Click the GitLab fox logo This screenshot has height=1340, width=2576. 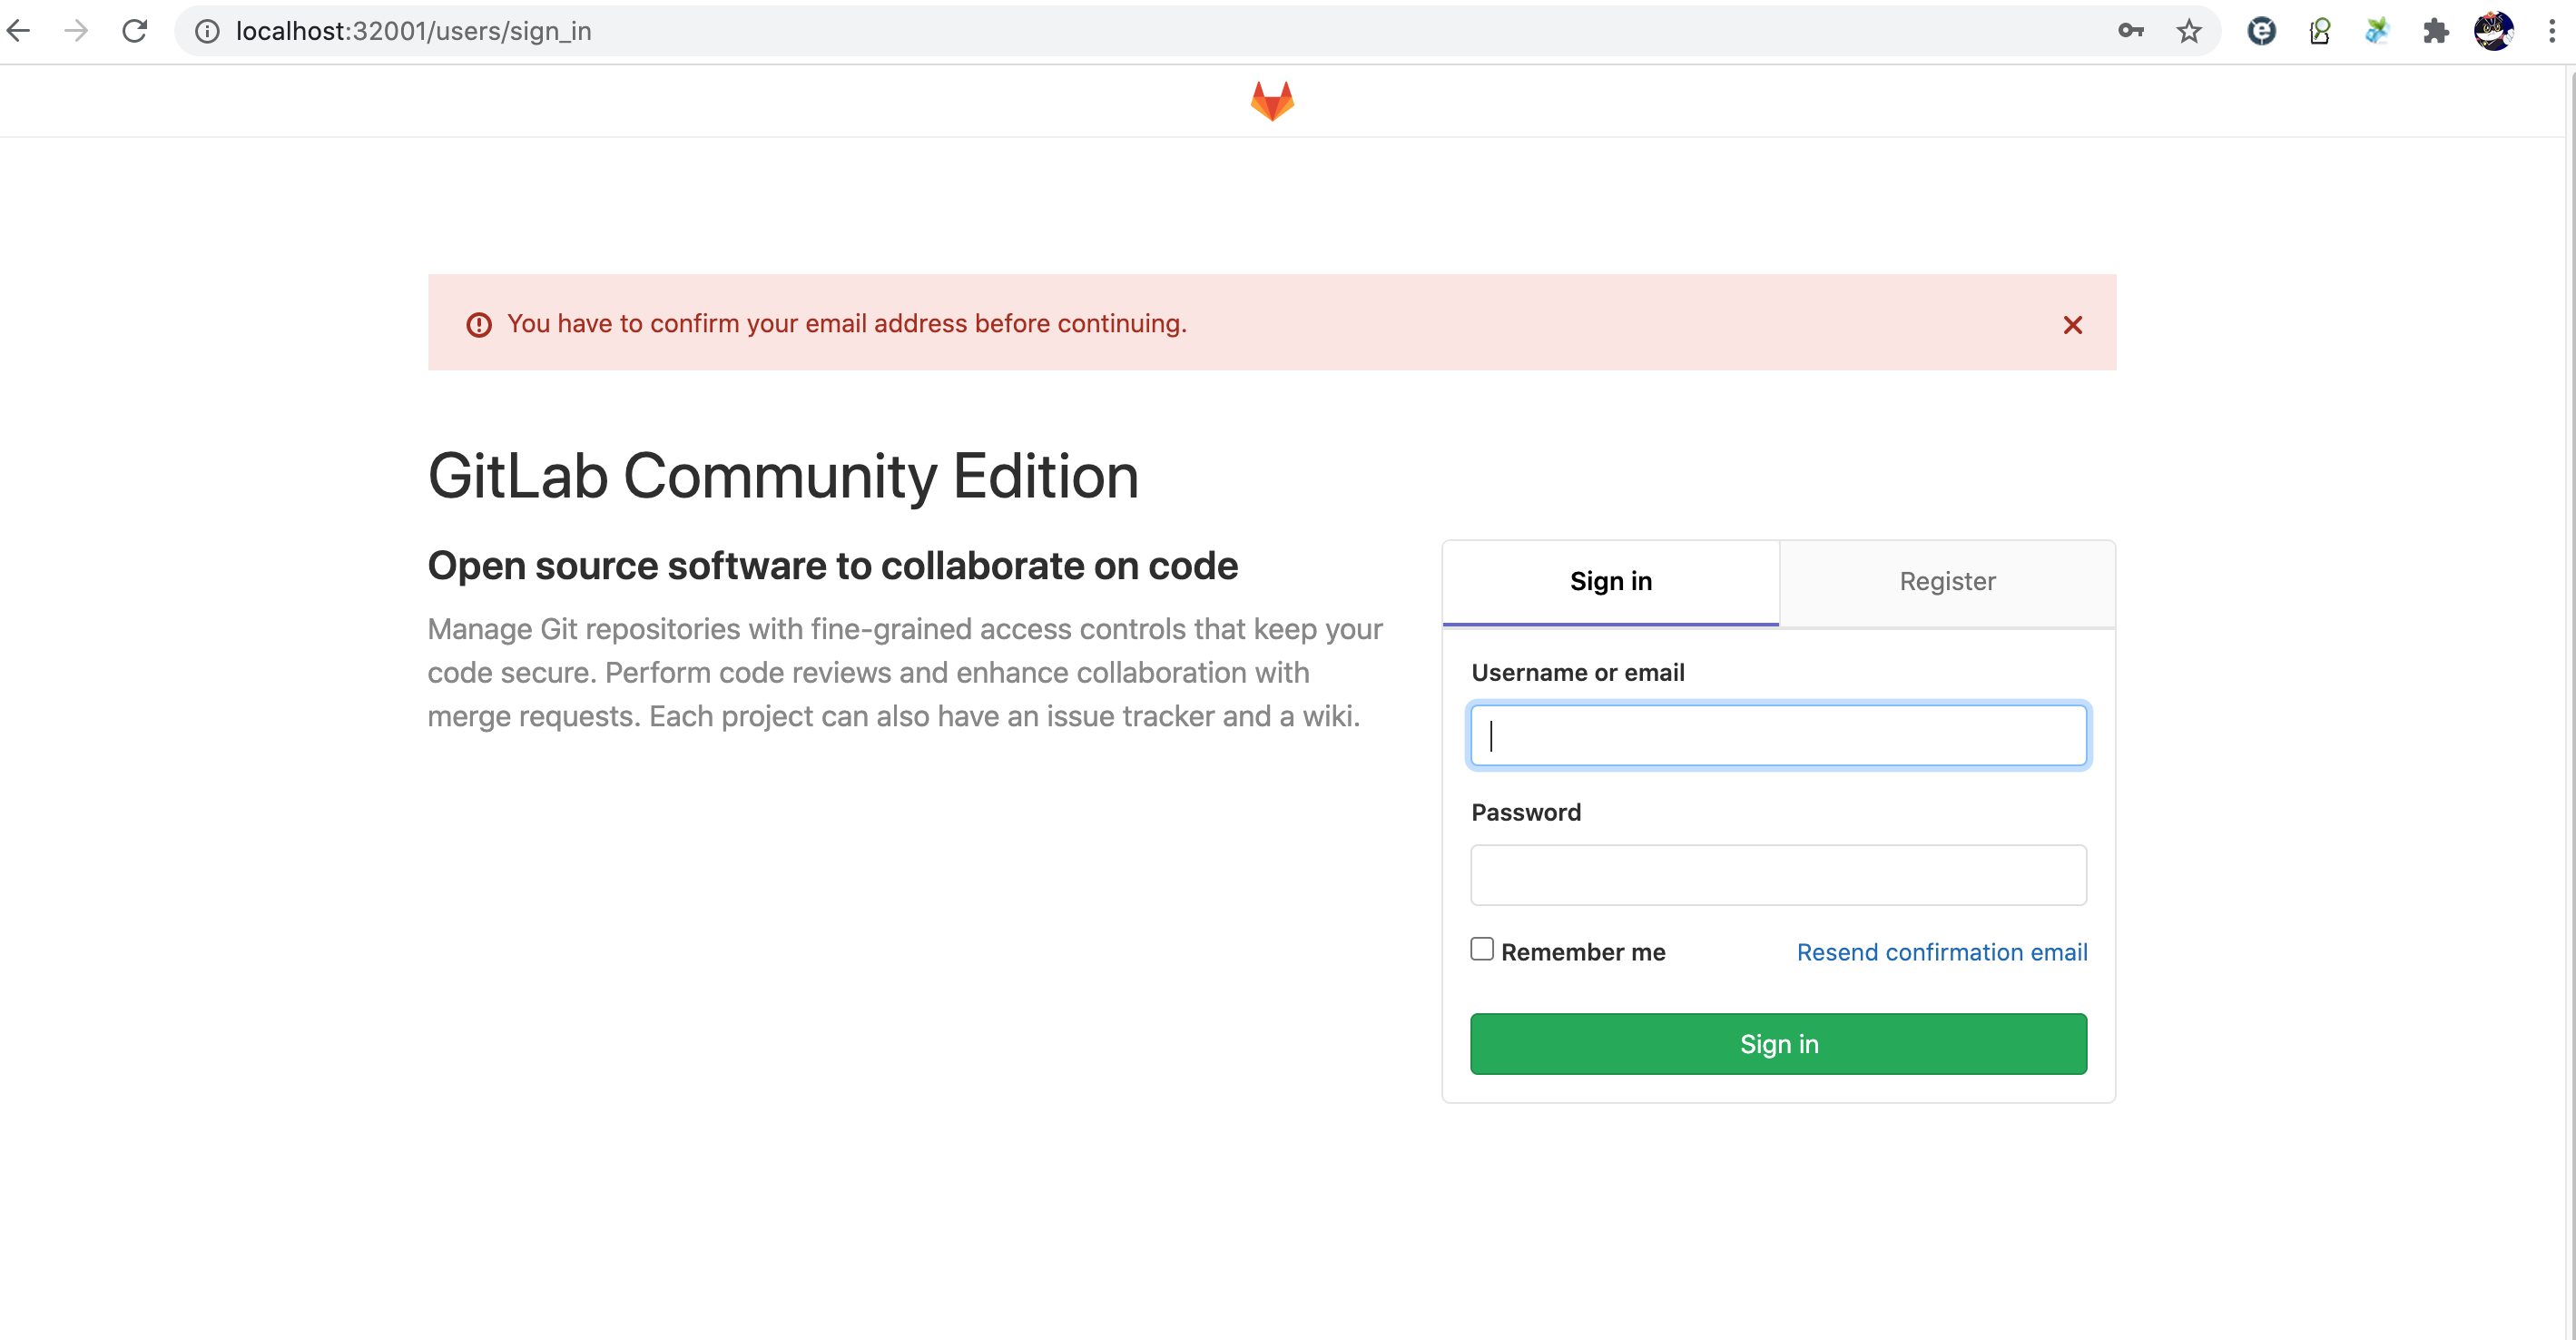(1271, 100)
